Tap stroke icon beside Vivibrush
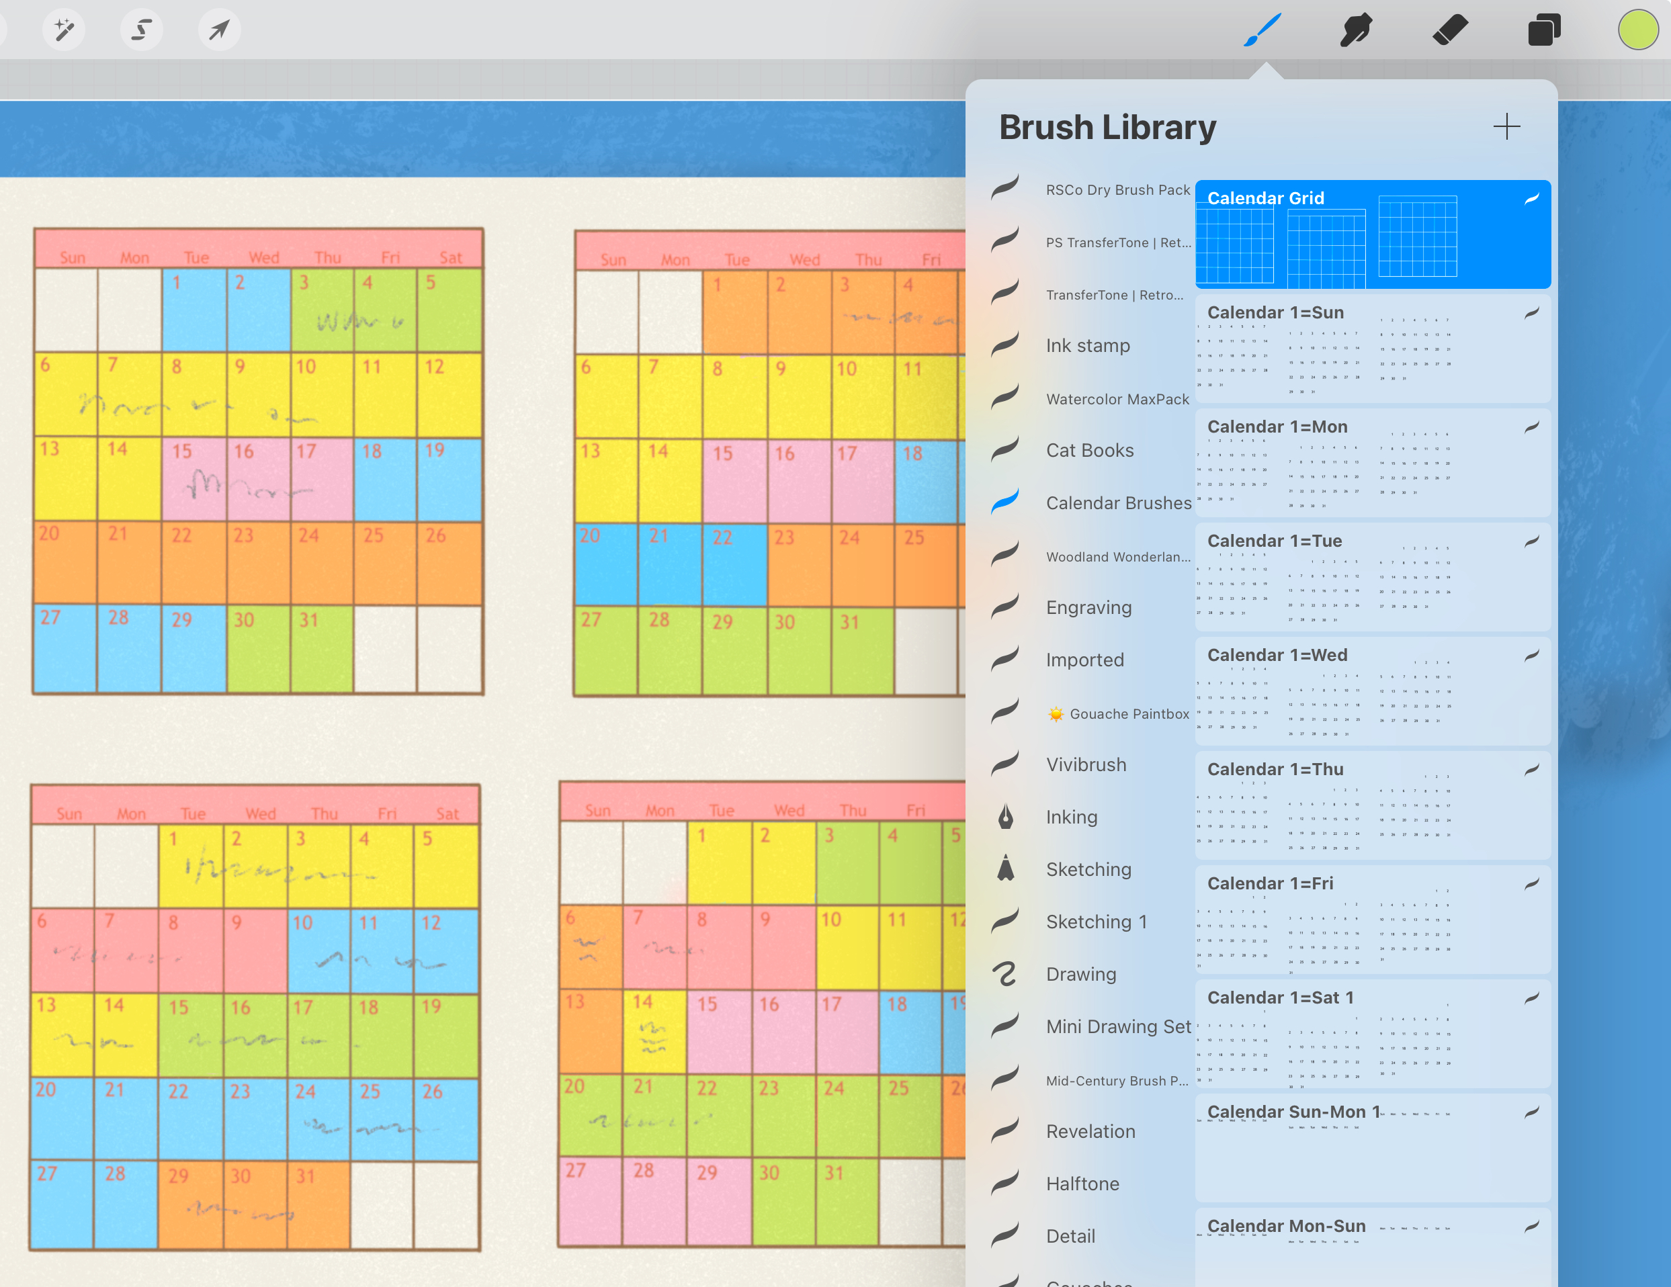This screenshot has height=1287, width=1671. [x=1004, y=763]
